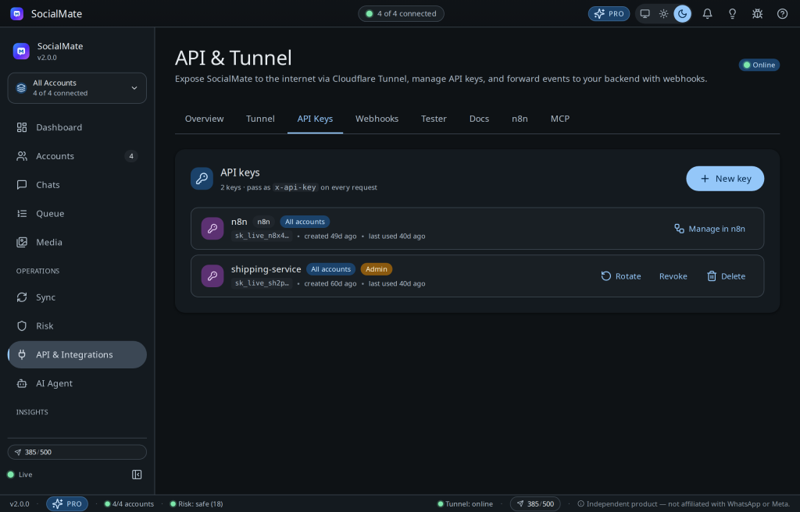Click the shipping-service purple key icon
This screenshot has height=512, width=800.
tap(212, 276)
